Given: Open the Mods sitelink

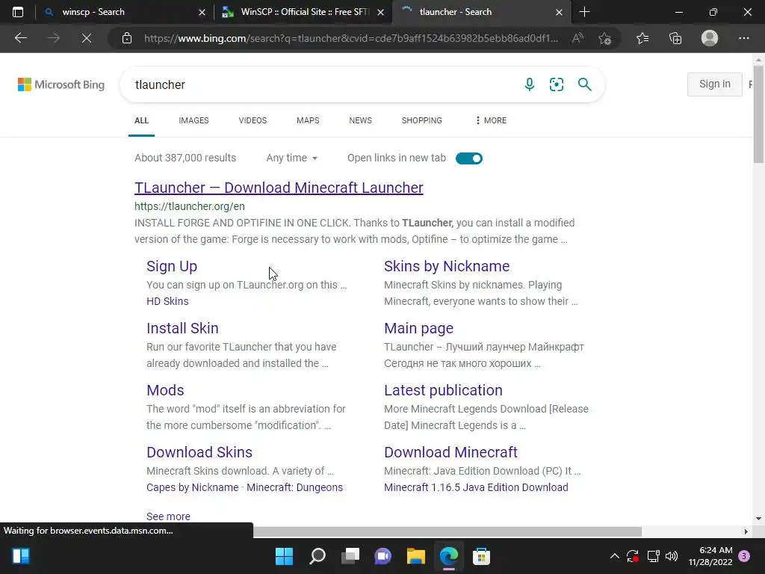Looking at the screenshot, I should 165,390.
